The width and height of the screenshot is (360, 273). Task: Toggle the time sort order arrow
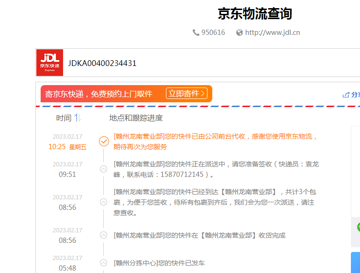pos(78,118)
